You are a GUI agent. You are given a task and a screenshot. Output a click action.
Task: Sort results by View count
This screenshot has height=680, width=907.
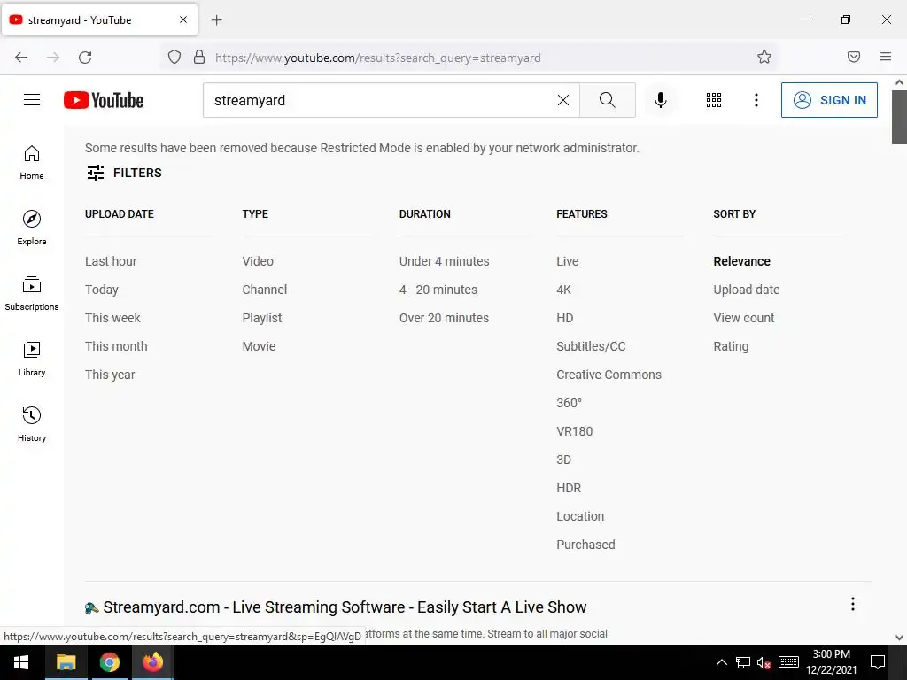click(744, 318)
